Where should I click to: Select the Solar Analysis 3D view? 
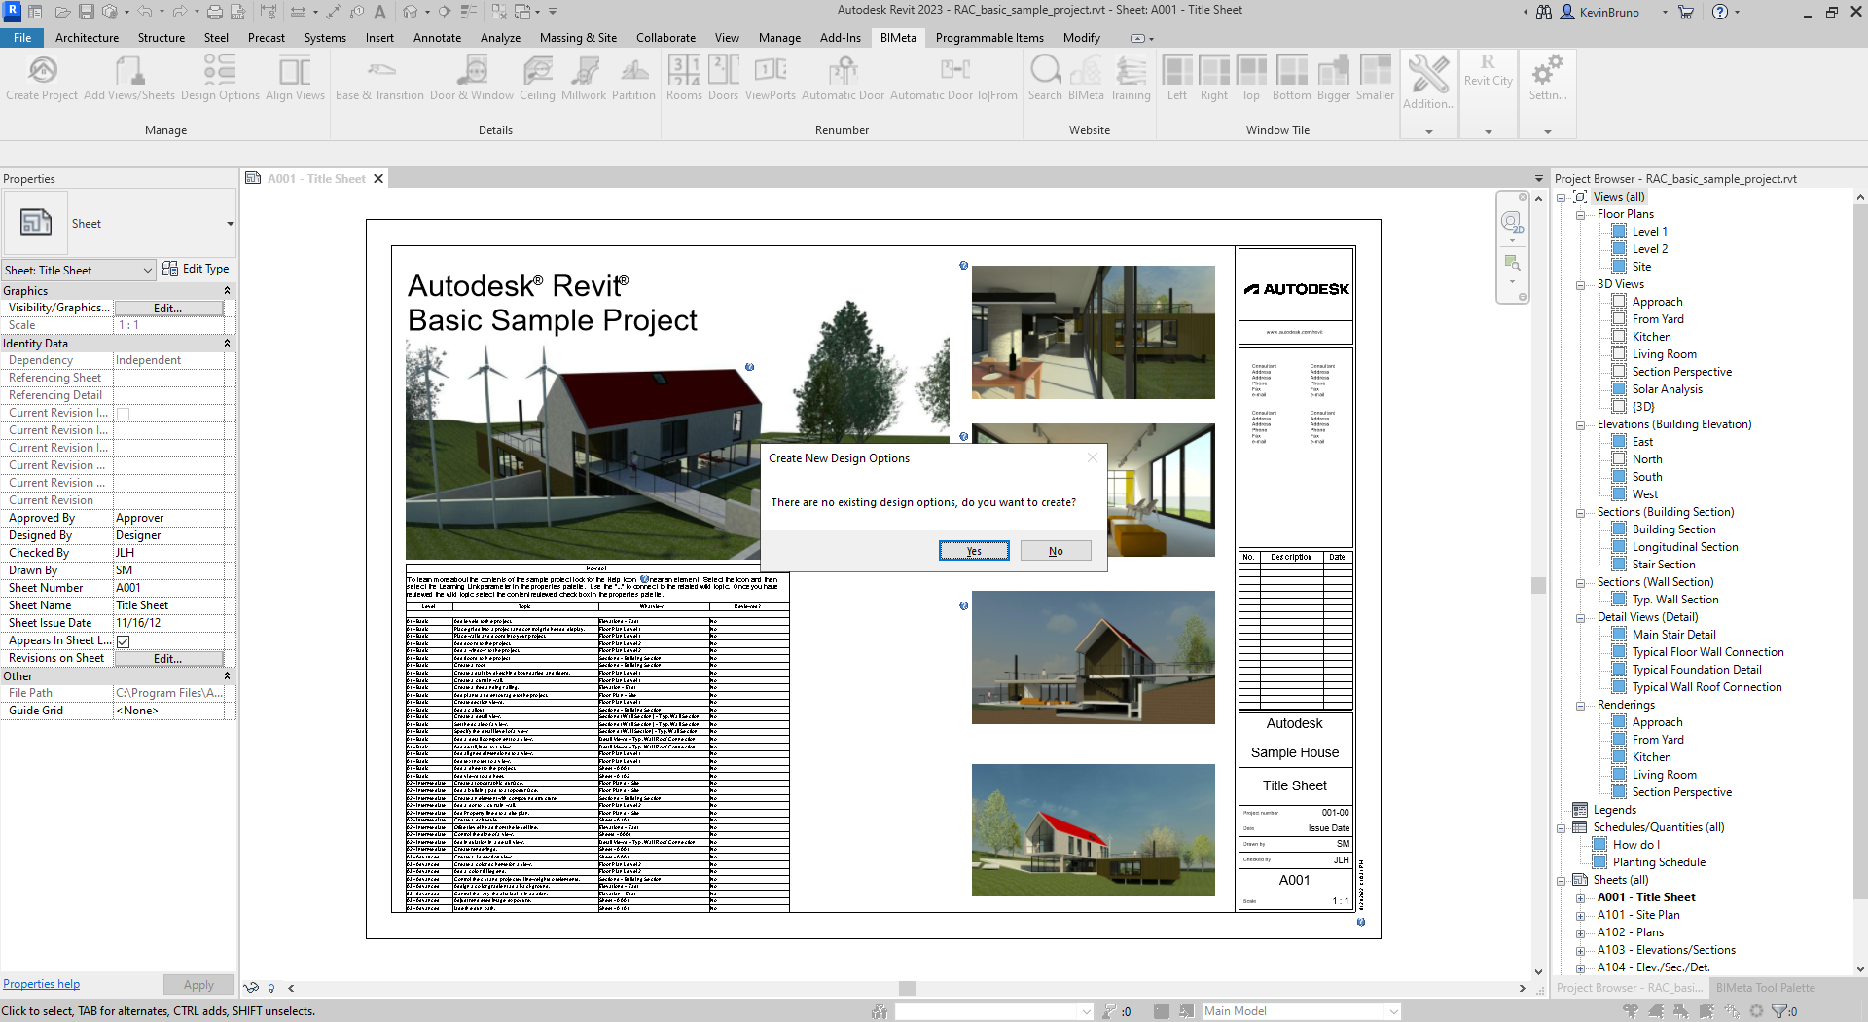pos(1667,389)
